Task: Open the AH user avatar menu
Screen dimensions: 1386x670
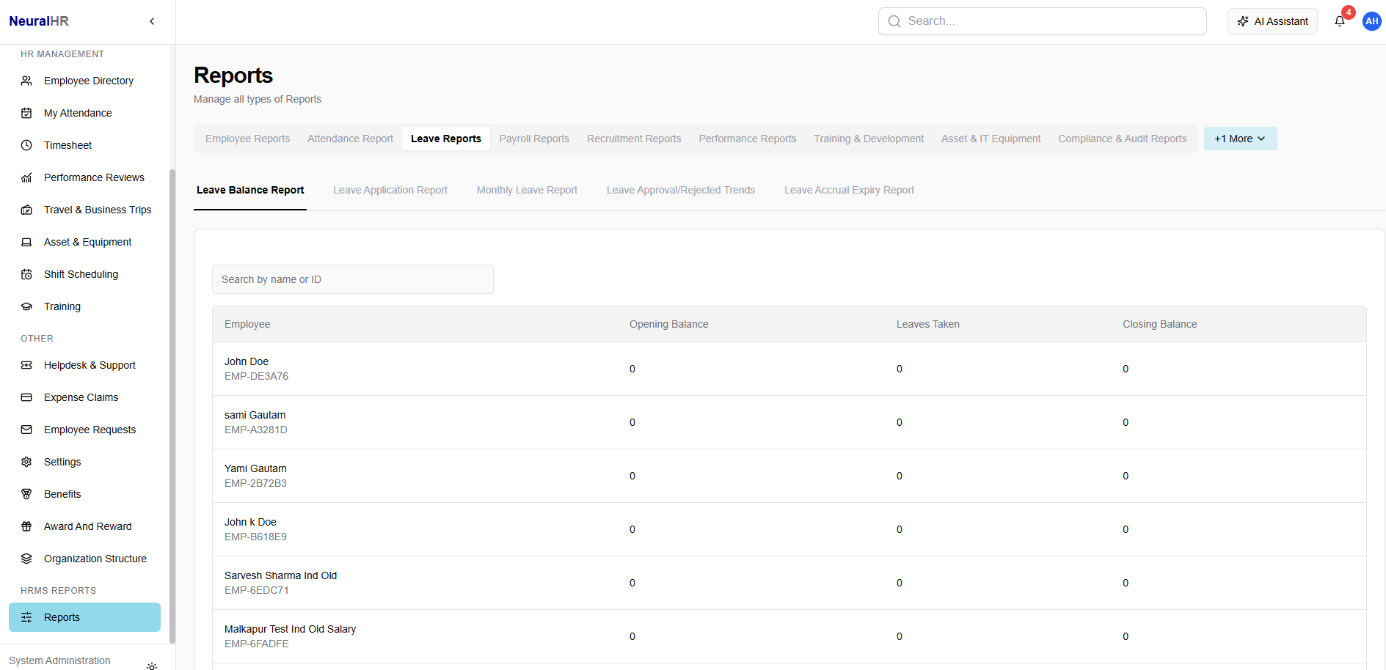Action: coord(1371,21)
